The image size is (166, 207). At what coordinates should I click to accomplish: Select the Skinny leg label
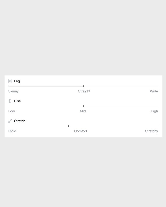(x=13, y=91)
